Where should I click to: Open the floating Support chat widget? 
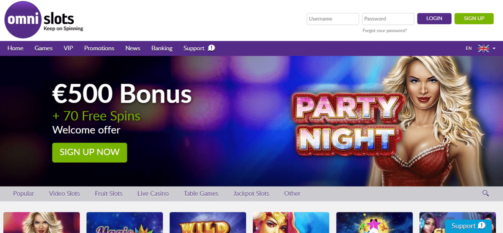[x=468, y=226]
